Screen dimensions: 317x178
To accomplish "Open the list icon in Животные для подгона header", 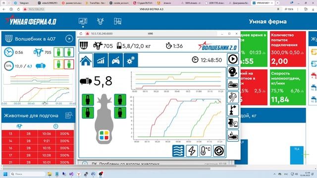I will pos(69,115).
